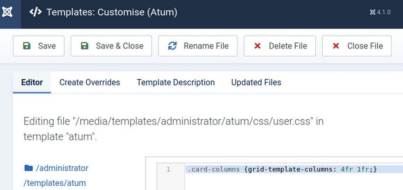Select the Template Description tab

pos(176,82)
